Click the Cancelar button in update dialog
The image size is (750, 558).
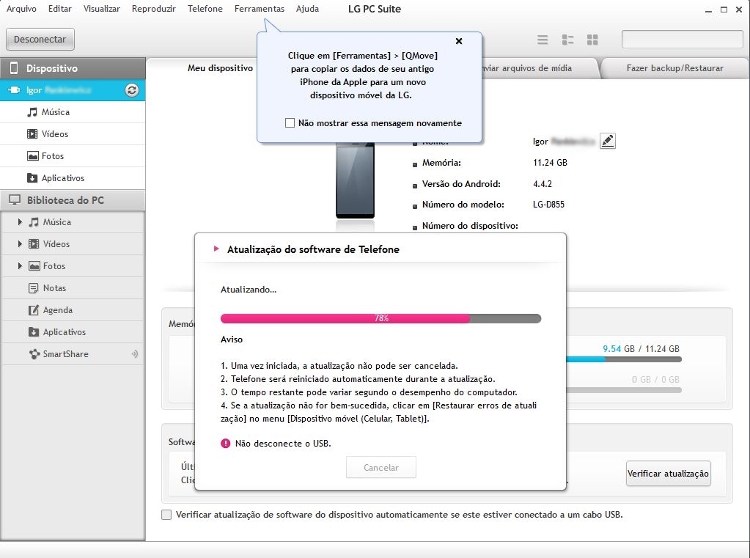[381, 468]
